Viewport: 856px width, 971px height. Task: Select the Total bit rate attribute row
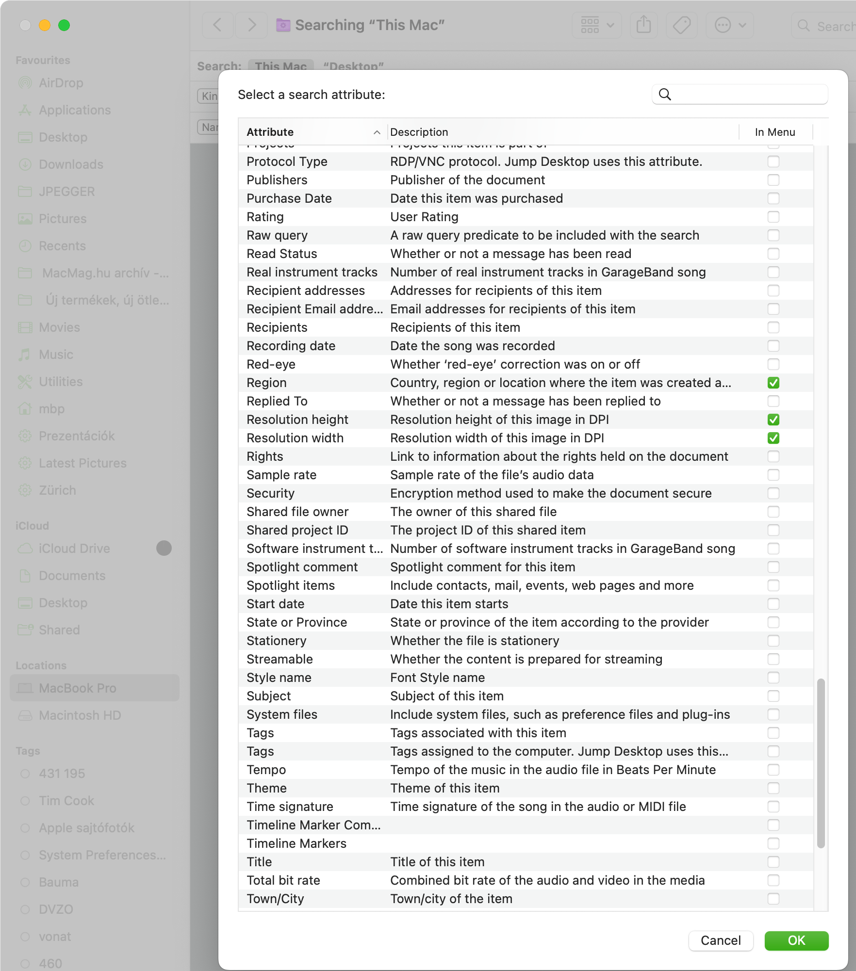(526, 880)
